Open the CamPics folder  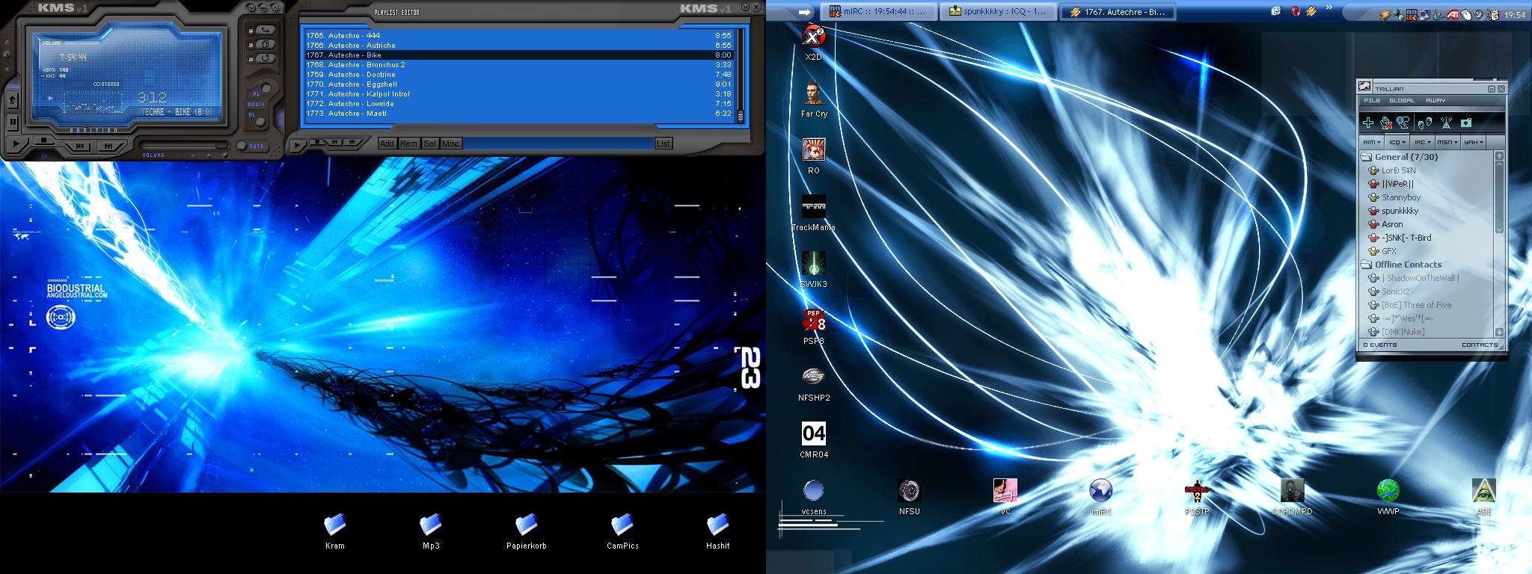(x=622, y=531)
